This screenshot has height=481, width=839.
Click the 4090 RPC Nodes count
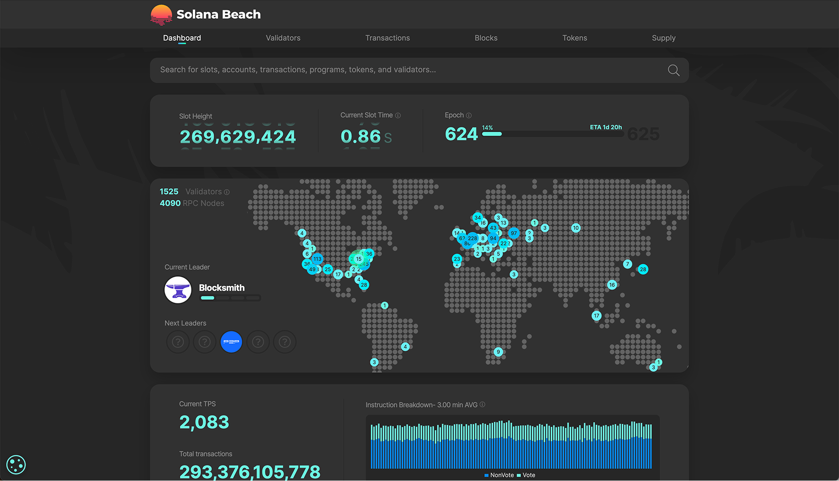click(x=170, y=203)
